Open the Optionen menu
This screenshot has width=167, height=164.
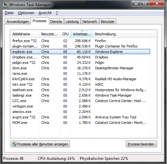(x=26, y=13)
